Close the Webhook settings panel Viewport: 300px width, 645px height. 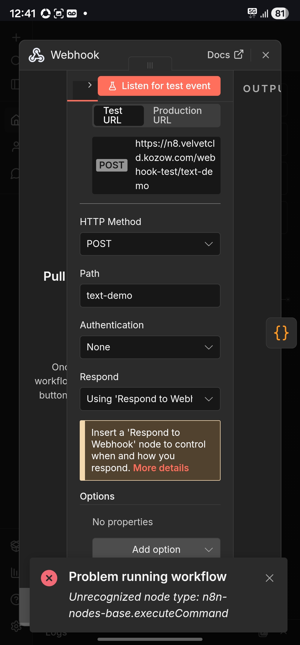pyautogui.click(x=266, y=55)
